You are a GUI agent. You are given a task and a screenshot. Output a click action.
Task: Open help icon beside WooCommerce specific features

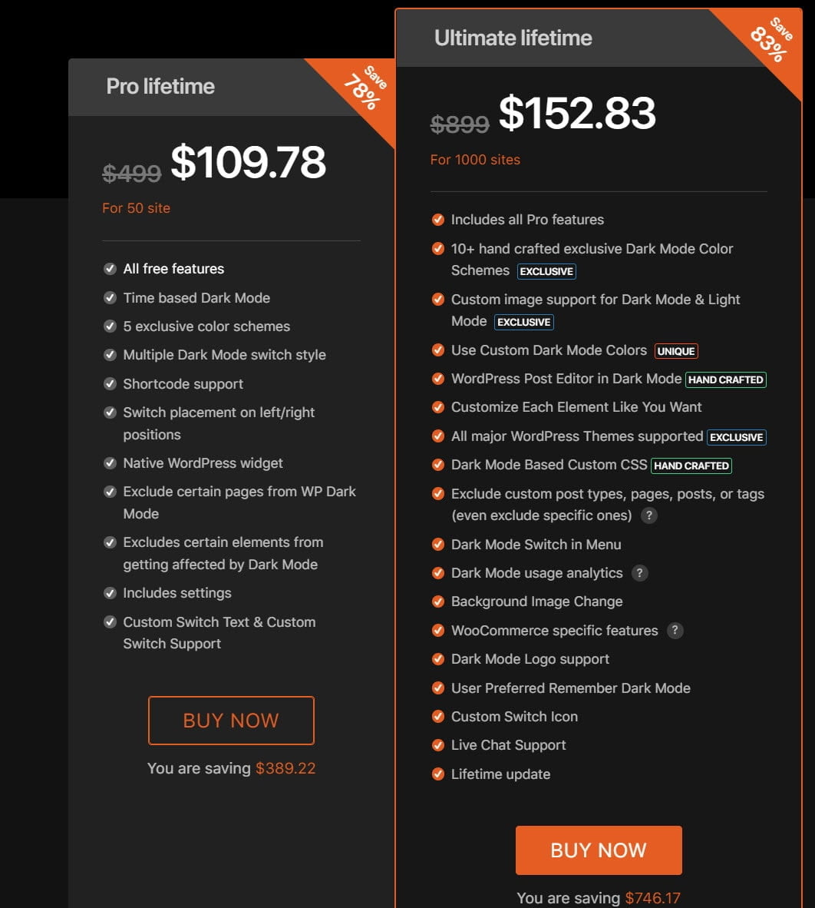pyautogui.click(x=675, y=630)
